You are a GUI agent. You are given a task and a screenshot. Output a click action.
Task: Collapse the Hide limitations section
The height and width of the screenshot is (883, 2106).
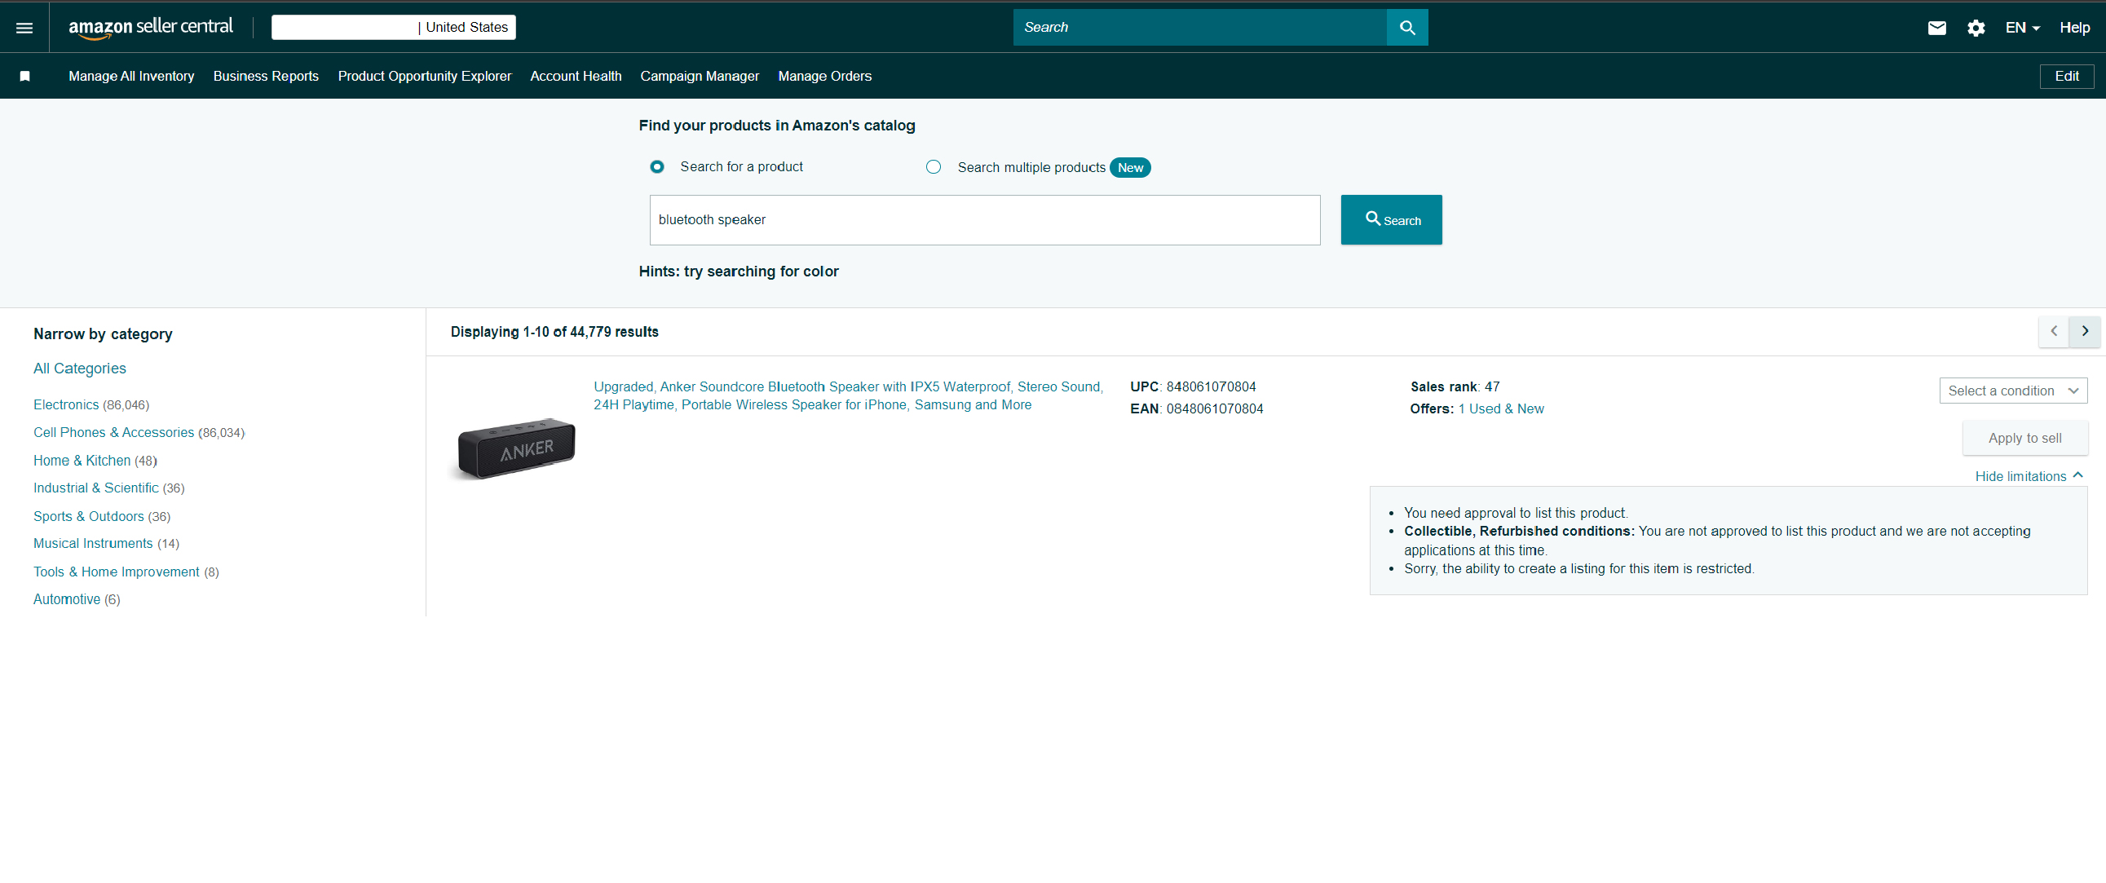coord(2029,476)
